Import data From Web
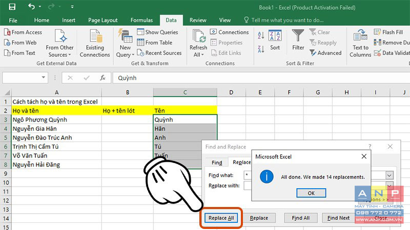The image size is (410, 230). tap(20, 42)
